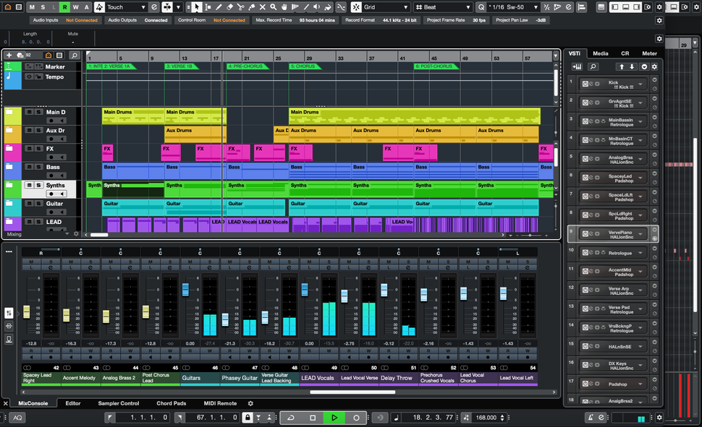This screenshot has height=427, width=702.
Task: Click the Record transport button
Action: 356,418
